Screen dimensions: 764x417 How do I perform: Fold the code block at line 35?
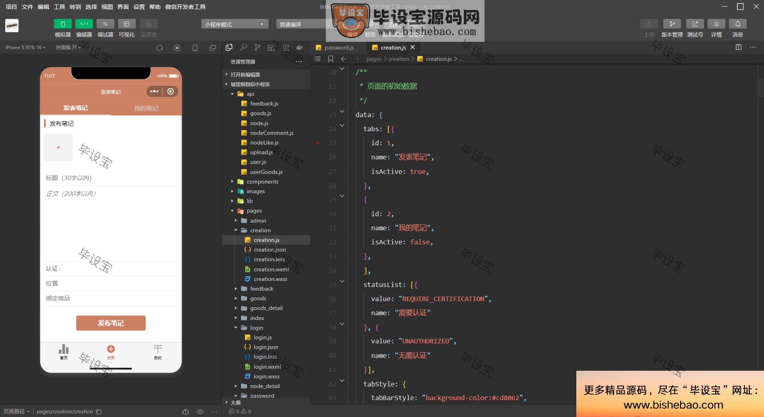click(342, 281)
